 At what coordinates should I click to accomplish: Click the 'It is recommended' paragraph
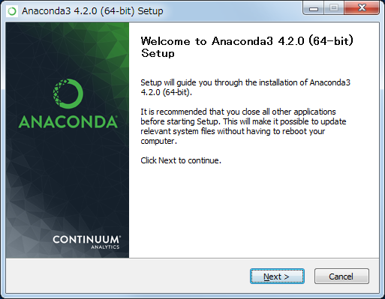click(243, 126)
